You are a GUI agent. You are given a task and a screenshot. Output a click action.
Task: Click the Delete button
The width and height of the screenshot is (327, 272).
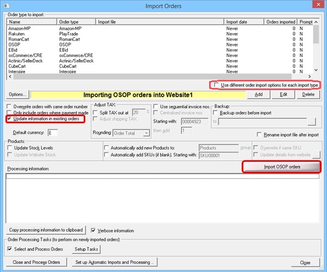pyautogui.click(x=308, y=94)
